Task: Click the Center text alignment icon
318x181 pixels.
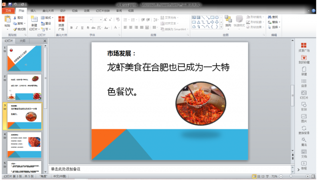Action: (x=131, y=27)
